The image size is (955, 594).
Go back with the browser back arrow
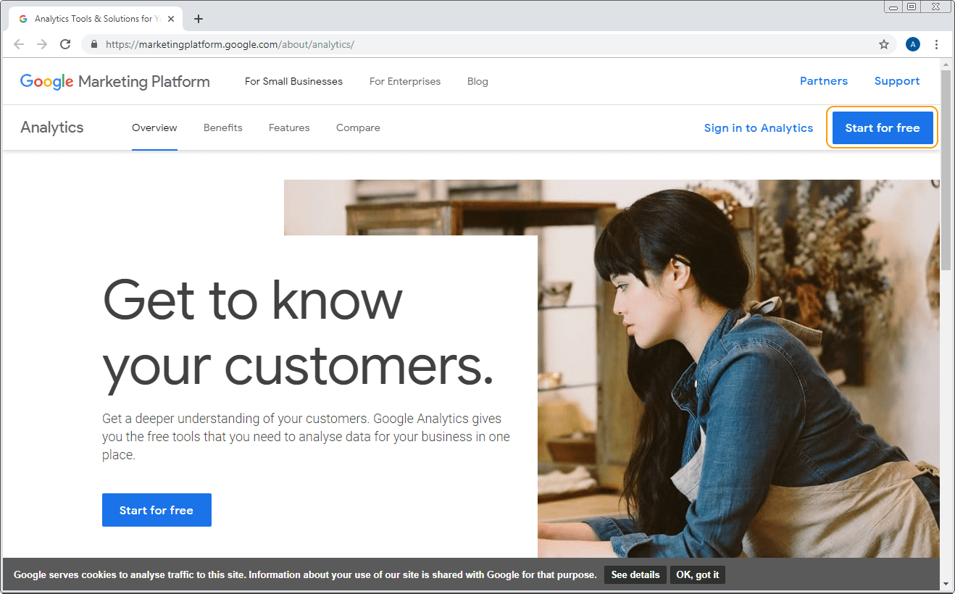(19, 44)
